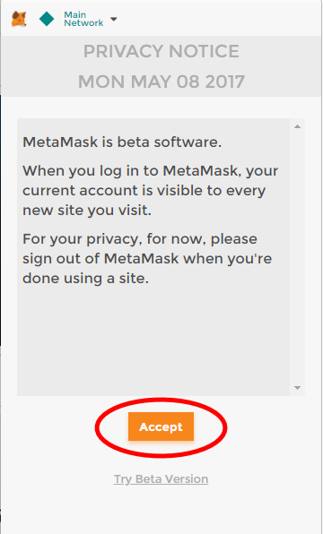
Task: Click the teal diamond network icon
Action: point(47,19)
